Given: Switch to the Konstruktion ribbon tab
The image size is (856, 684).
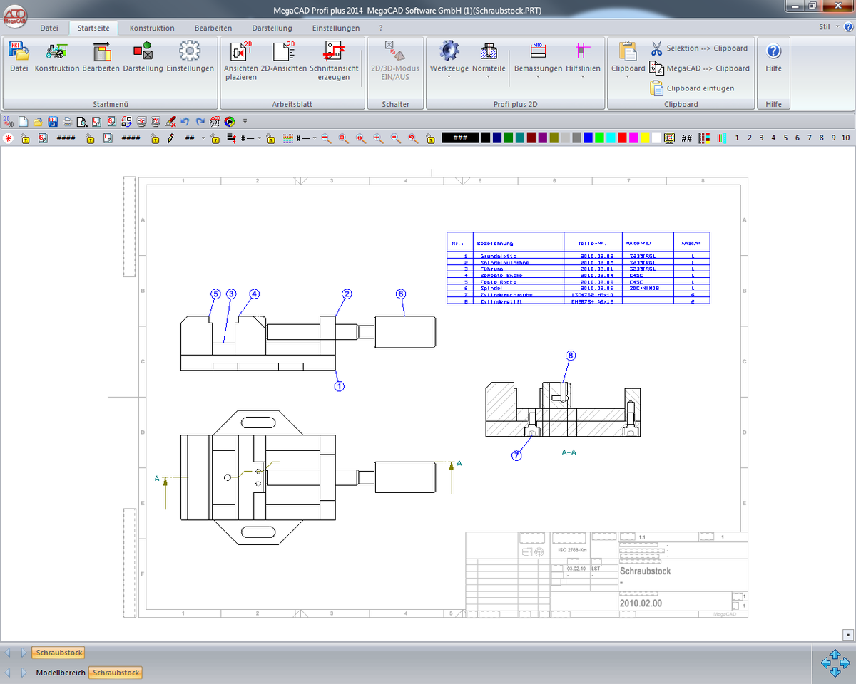Looking at the screenshot, I should click(x=152, y=28).
